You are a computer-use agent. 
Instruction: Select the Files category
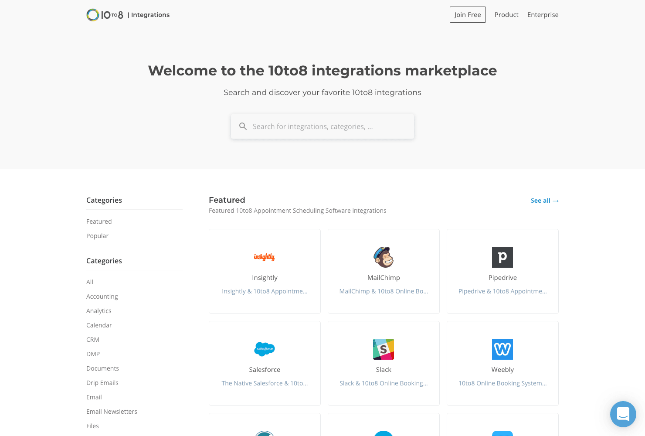(x=92, y=426)
